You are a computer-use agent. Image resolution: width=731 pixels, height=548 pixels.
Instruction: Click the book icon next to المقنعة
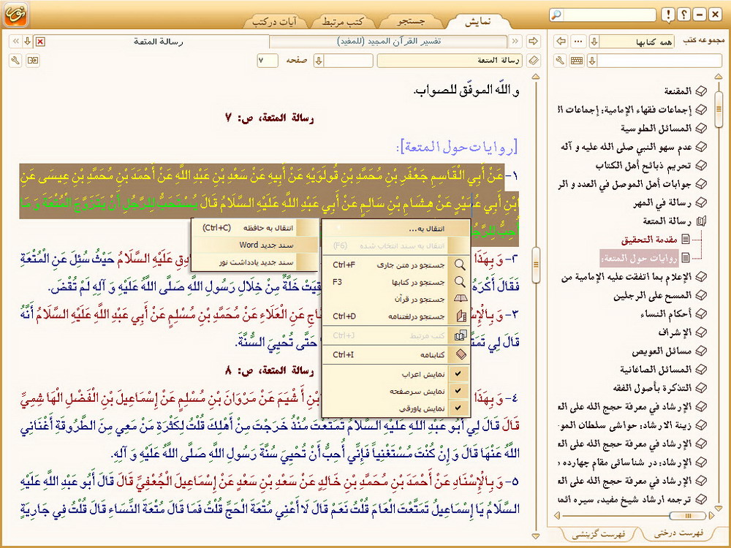click(701, 91)
